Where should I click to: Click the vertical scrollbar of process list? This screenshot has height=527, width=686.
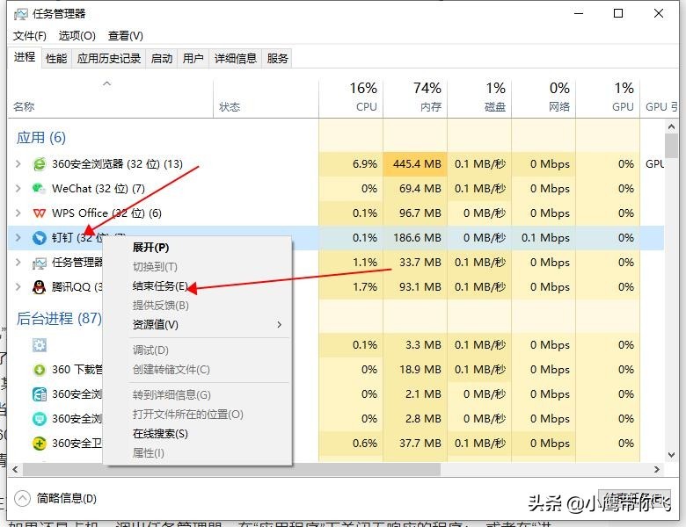click(x=671, y=263)
